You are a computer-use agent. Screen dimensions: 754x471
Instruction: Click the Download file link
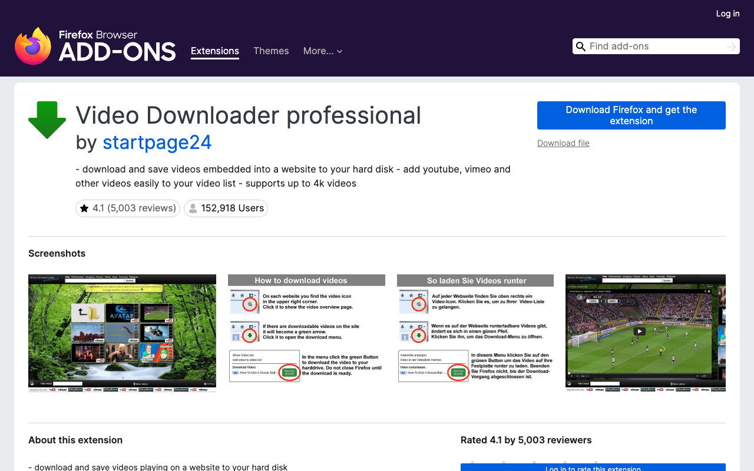(x=563, y=143)
